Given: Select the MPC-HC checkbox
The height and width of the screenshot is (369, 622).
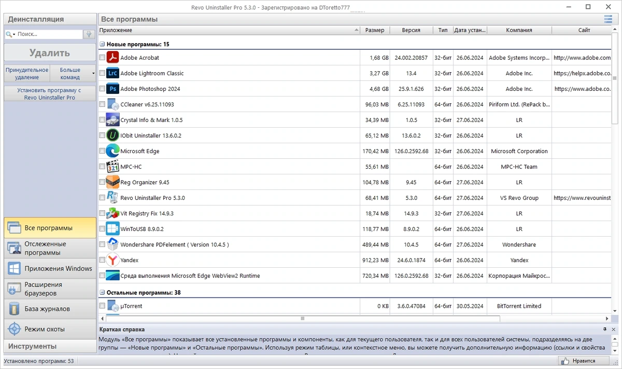Looking at the screenshot, I should pos(102,167).
